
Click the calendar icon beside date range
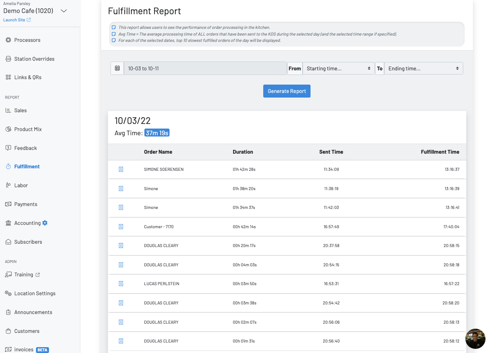pos(117,68)
